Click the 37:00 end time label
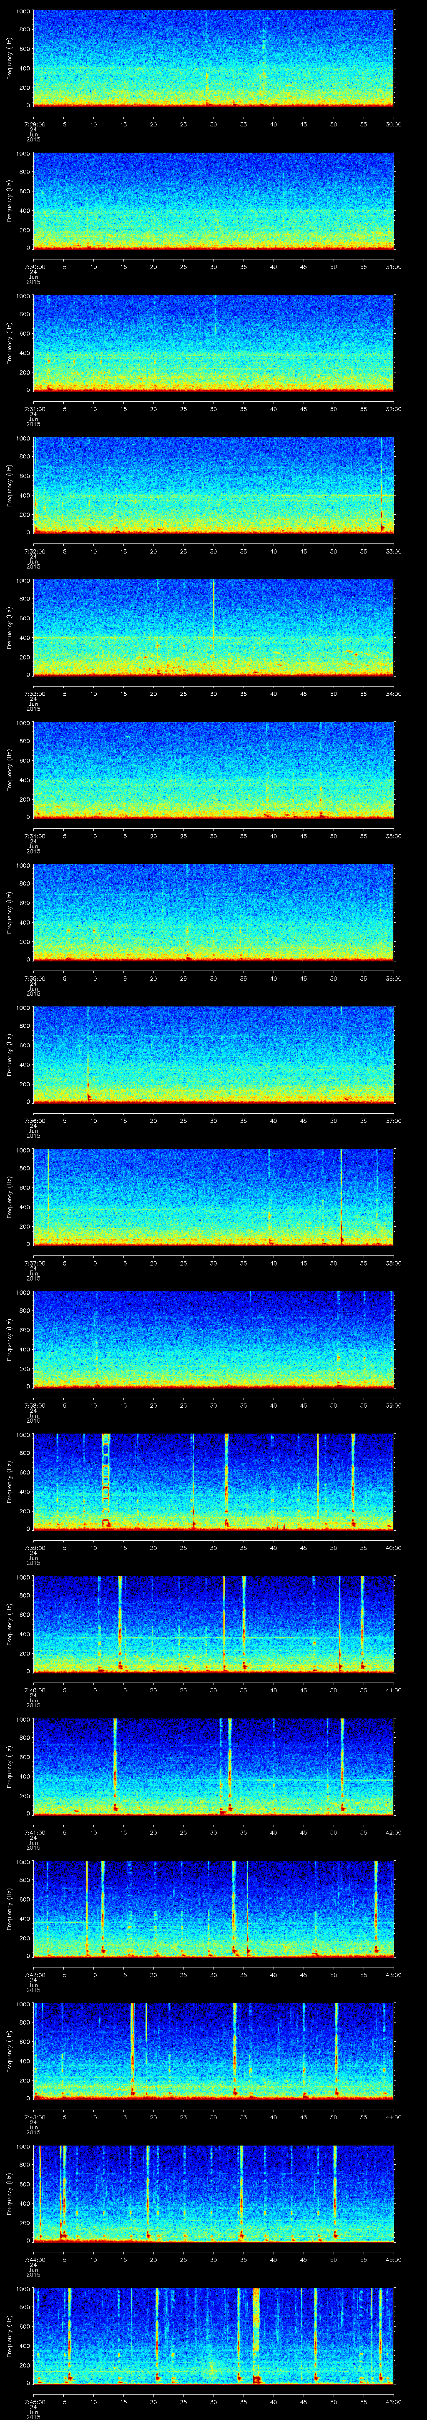The image size is (427, 2420). click(394, 1120)
